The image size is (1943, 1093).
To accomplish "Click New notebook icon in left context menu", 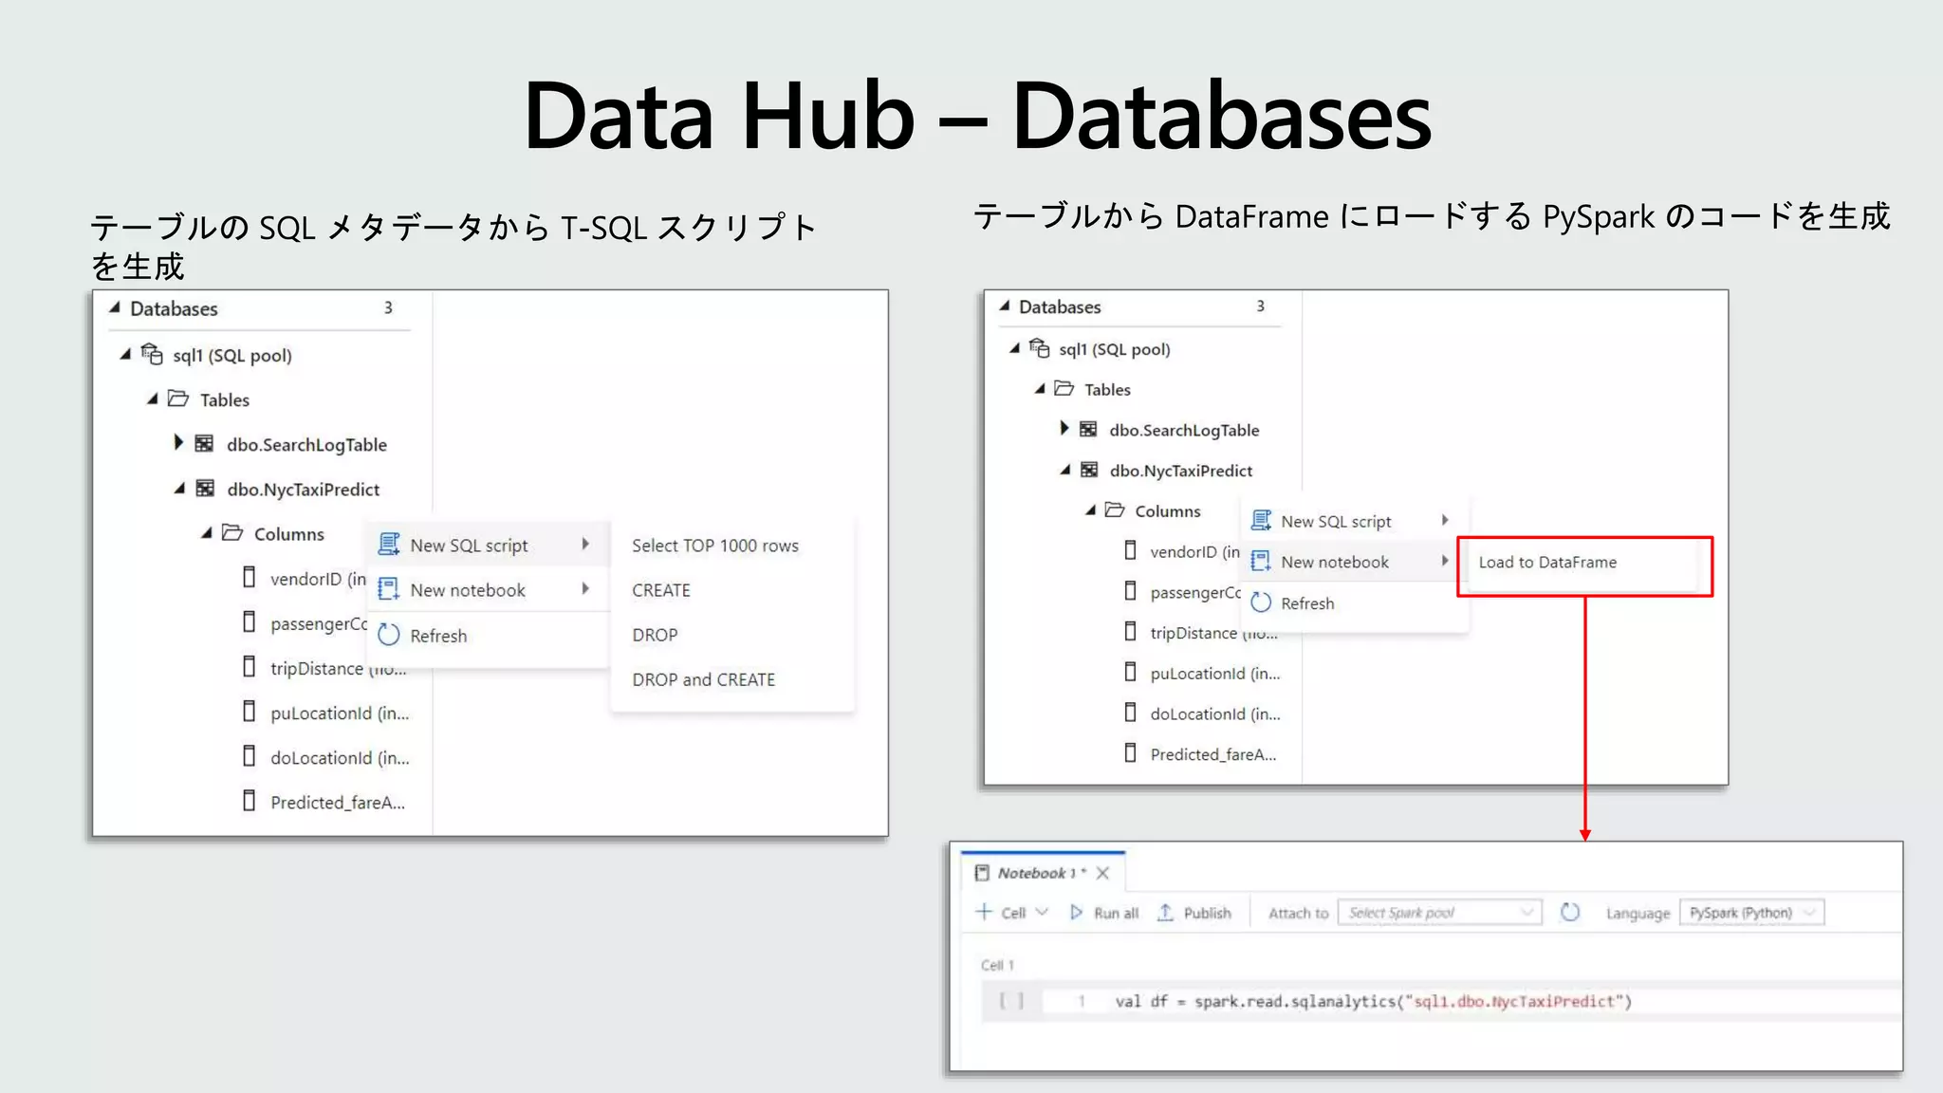I will (x=389, y=589).
